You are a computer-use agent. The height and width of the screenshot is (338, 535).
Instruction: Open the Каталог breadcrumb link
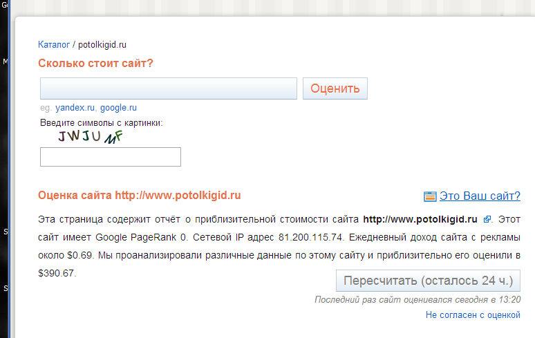click(54, 44)
